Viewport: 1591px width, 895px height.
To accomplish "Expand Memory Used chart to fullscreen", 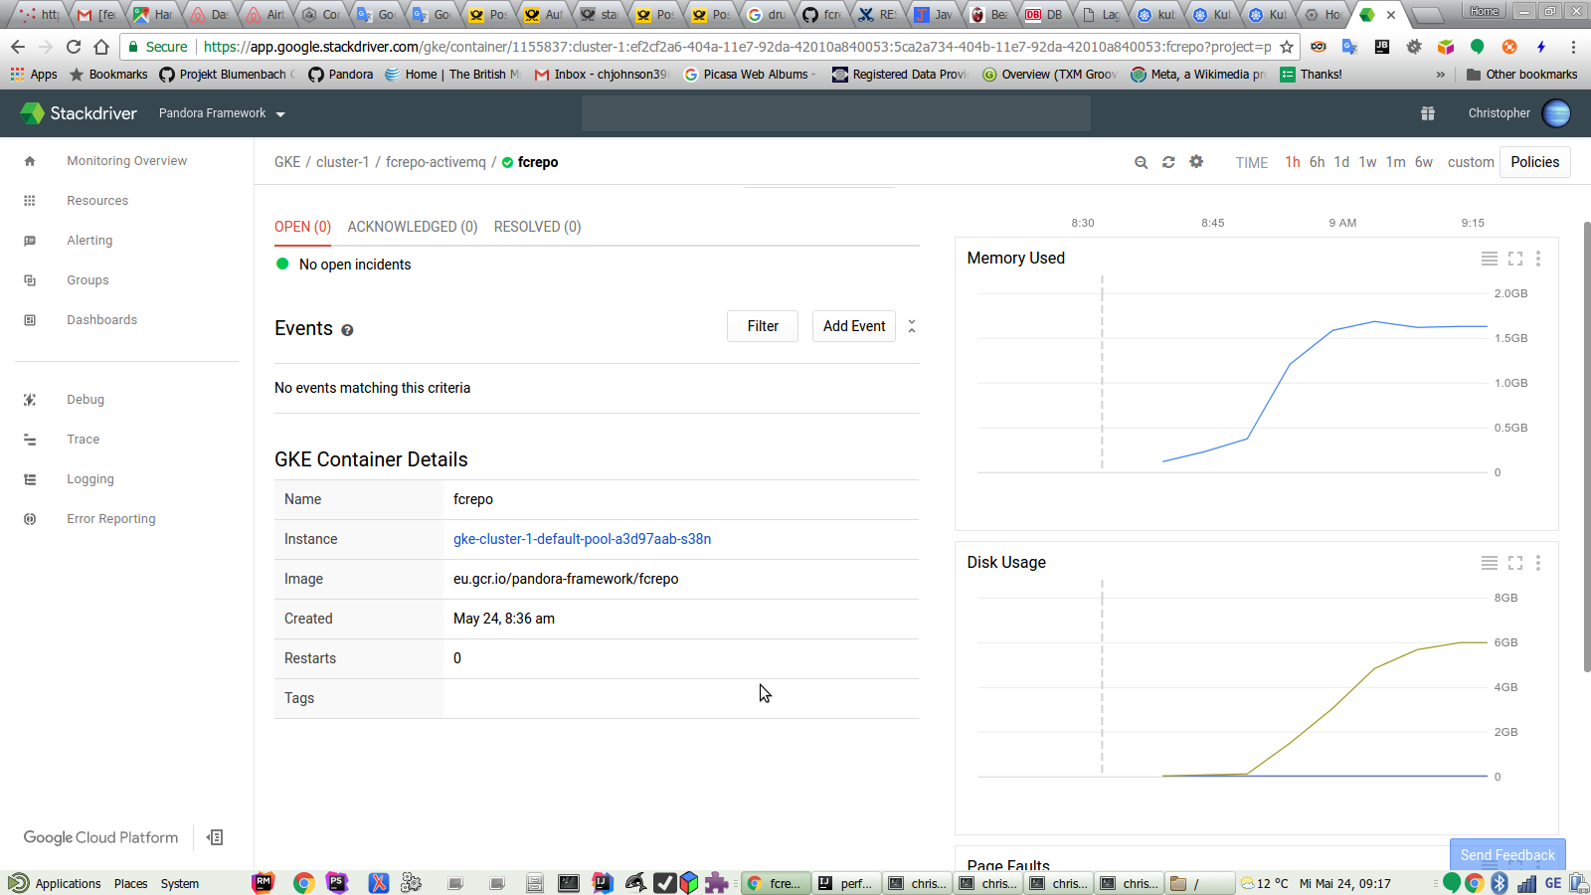I will [1515, 259].
